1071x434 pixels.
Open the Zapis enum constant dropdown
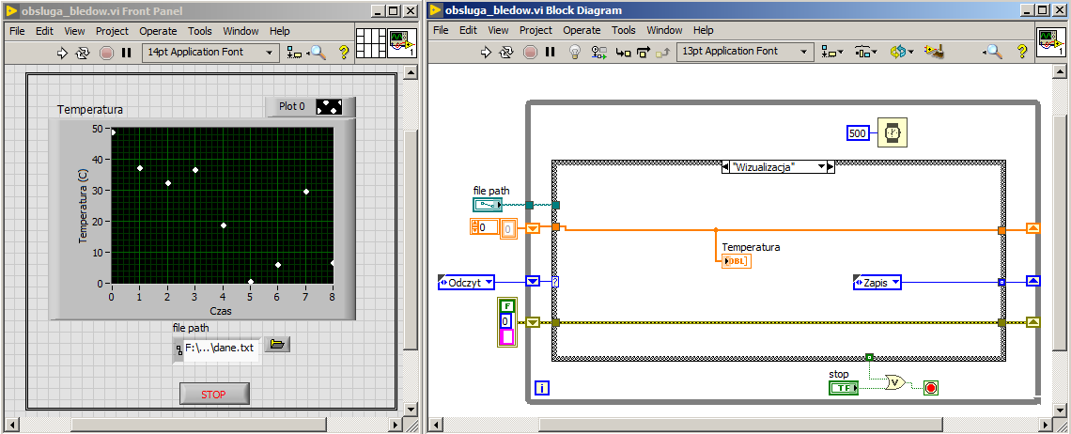896,282
